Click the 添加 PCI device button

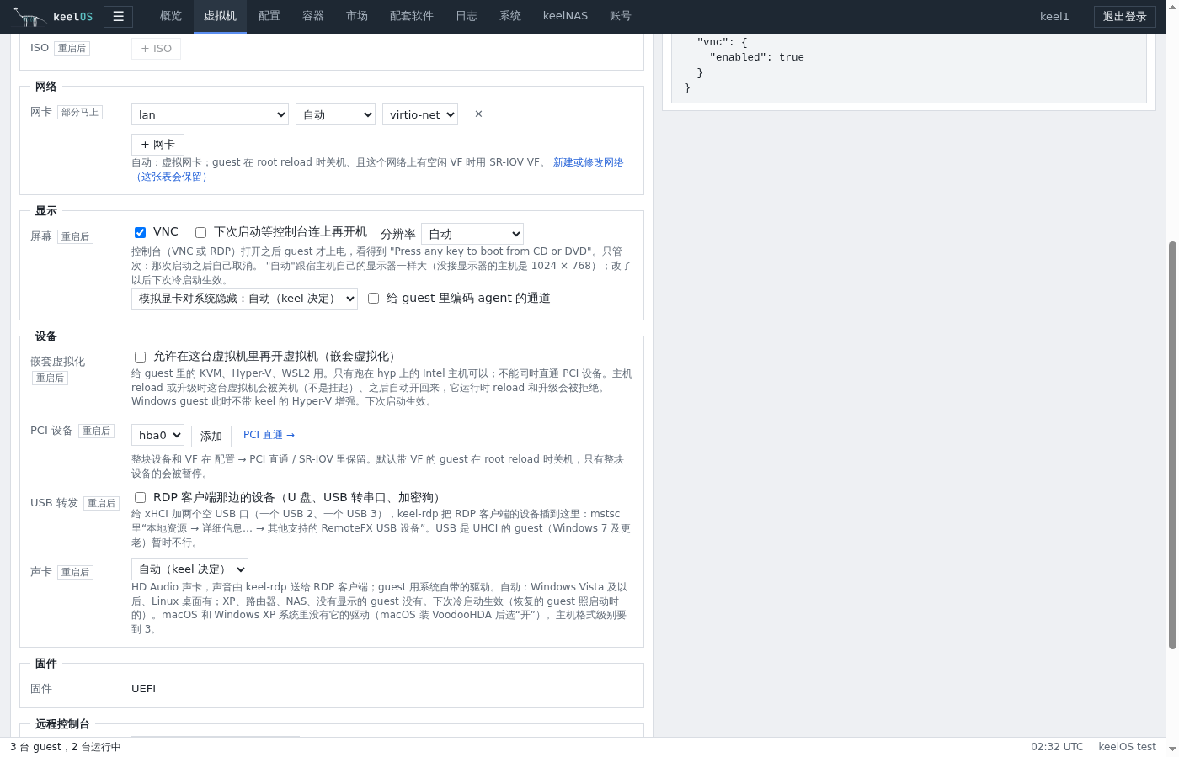click(211, 436)
